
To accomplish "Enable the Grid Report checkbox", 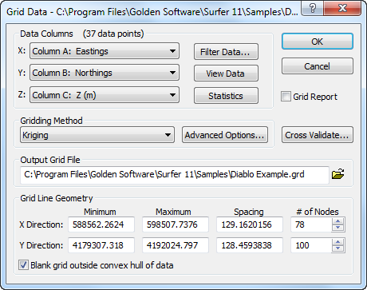I will [x=286, y=97].
